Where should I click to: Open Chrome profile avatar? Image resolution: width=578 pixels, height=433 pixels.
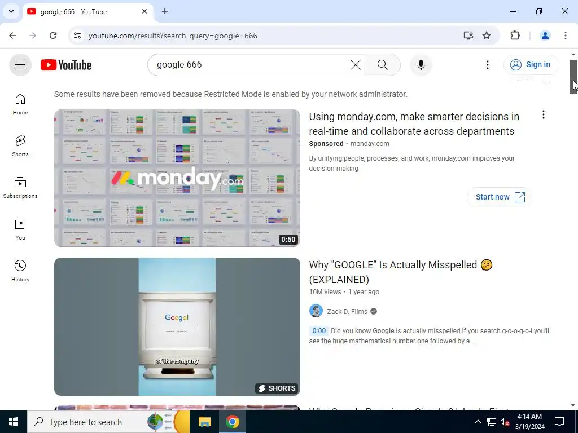point(545,36)
